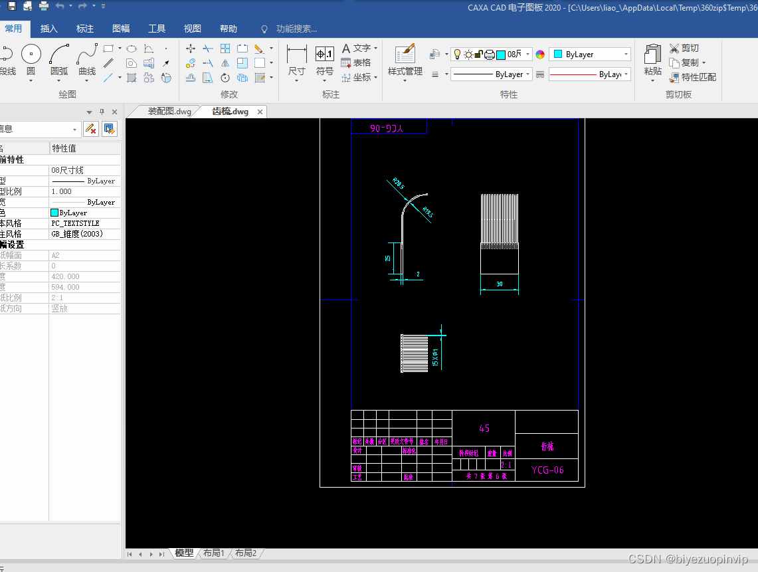Open Coordinate (坐标) annotation
Screen dimensions: 758x572
356,77
